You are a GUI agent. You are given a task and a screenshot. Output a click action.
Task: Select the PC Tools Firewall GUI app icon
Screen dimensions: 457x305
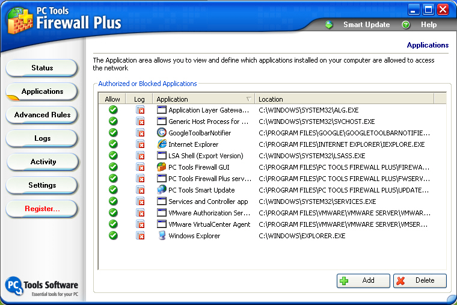click(x=162, y=167)
